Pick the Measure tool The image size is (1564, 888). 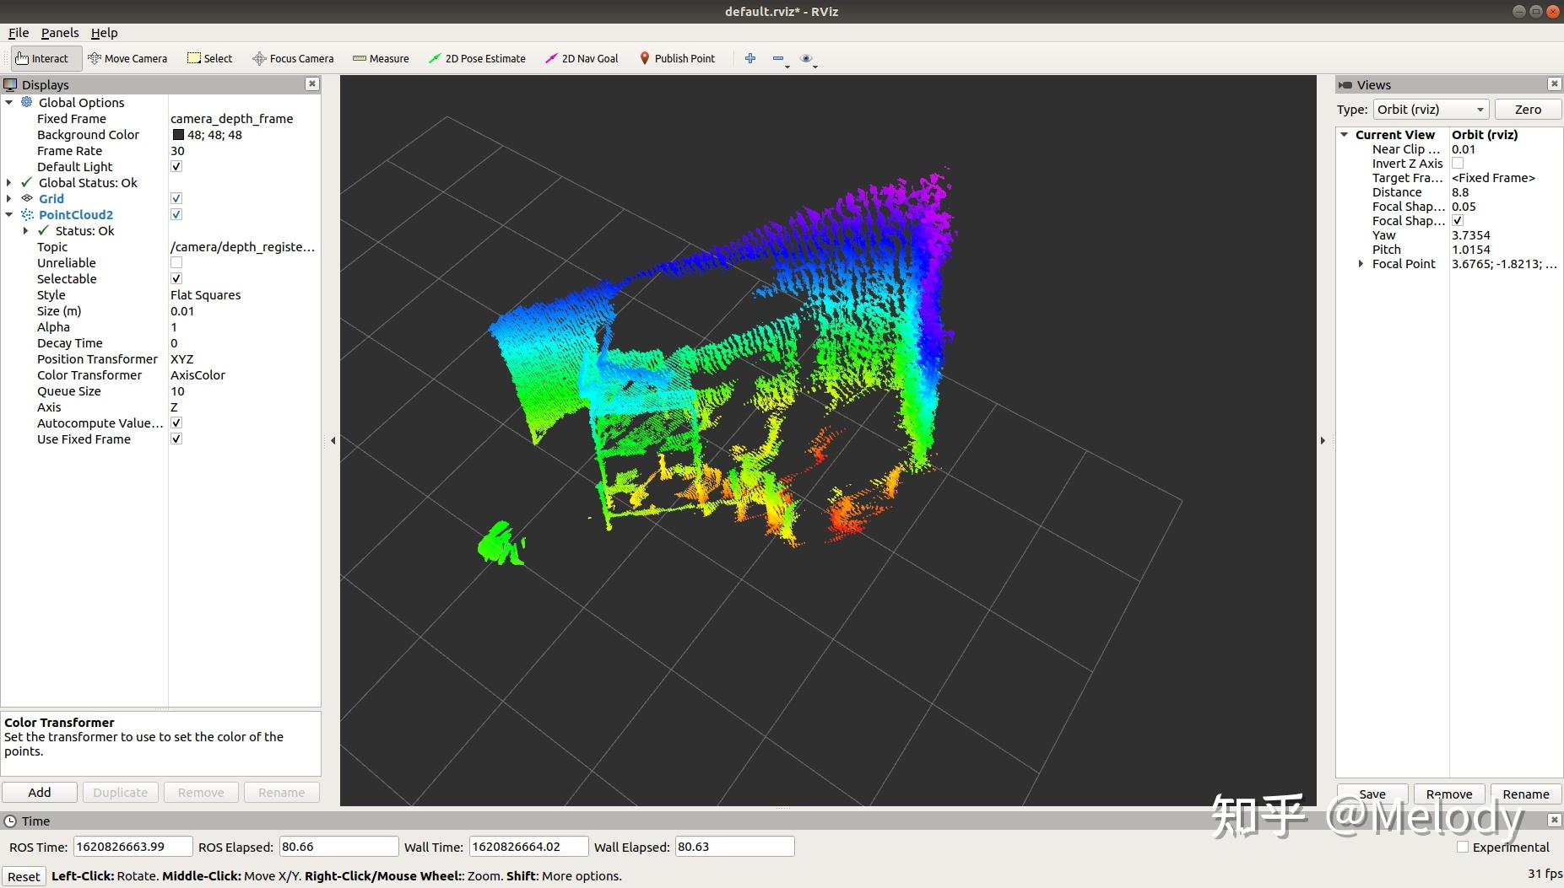pyautogui.click(x=381, y=58)
